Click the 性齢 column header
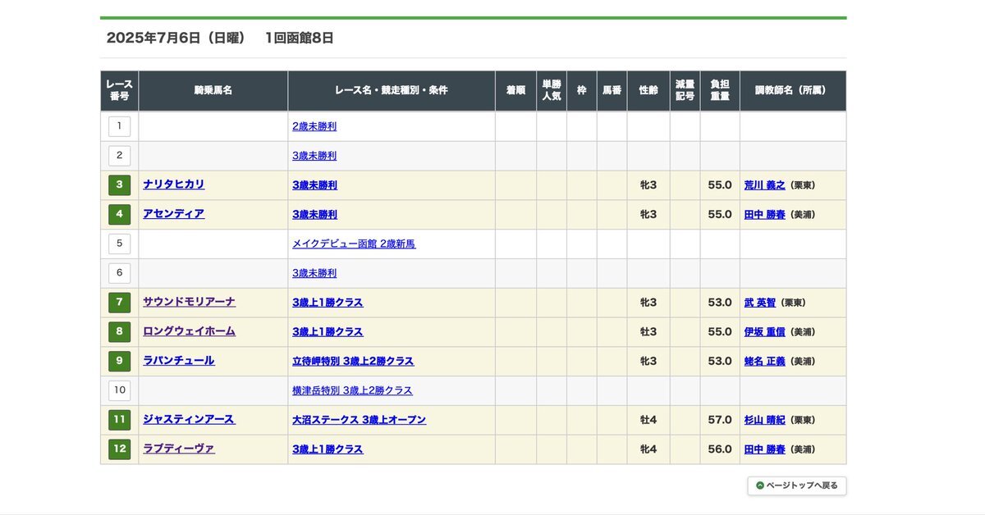Screen dimensions: 985x515 [x=648, y=91]
